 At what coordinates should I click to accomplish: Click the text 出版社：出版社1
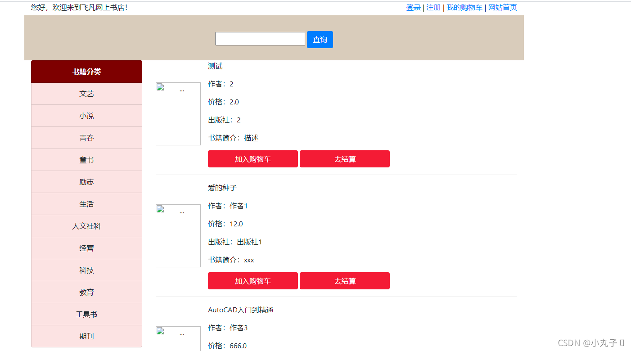[x=235, y=242]
